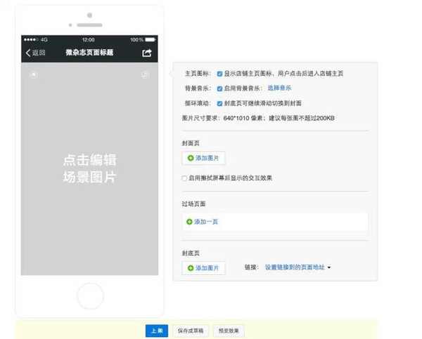Click the share icon in phone header

(x=147, y=53)
